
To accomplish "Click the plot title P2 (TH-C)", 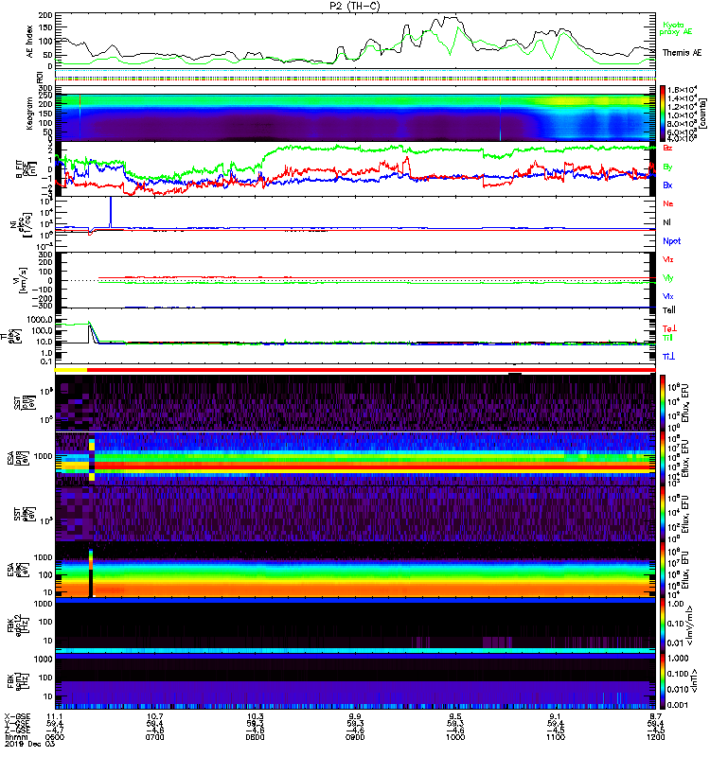I will point(354,6).
